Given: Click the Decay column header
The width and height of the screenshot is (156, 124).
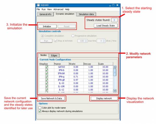Looking at the screenshot, I should (x=91, y=64).
